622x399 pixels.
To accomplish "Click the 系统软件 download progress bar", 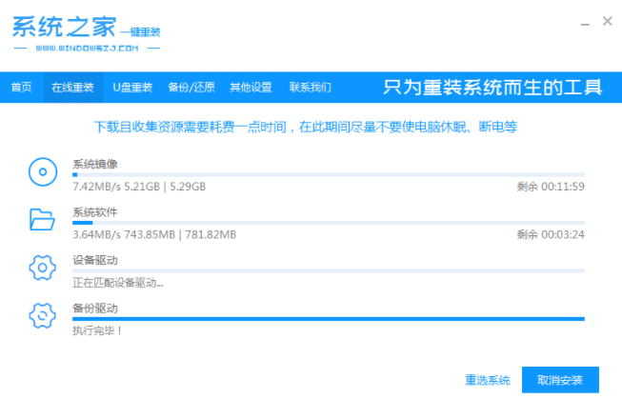I will pos(328,222).
